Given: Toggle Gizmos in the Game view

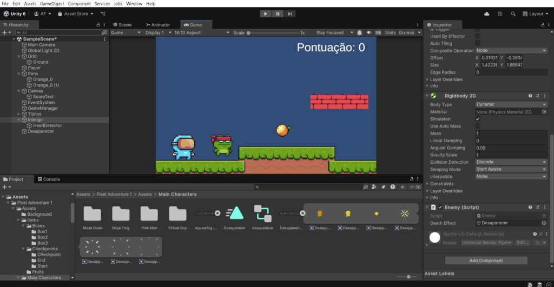Looking at the screenshot, I should (x=406, y=32).
